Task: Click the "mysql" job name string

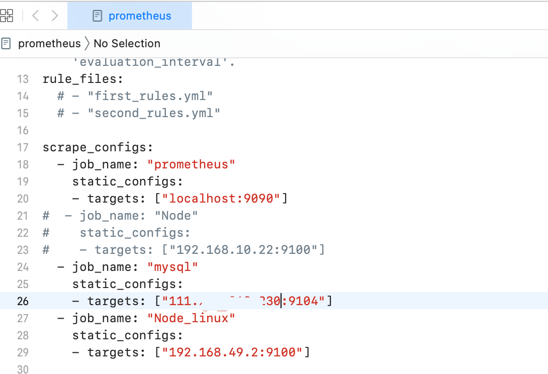Action: click(172, 267)
